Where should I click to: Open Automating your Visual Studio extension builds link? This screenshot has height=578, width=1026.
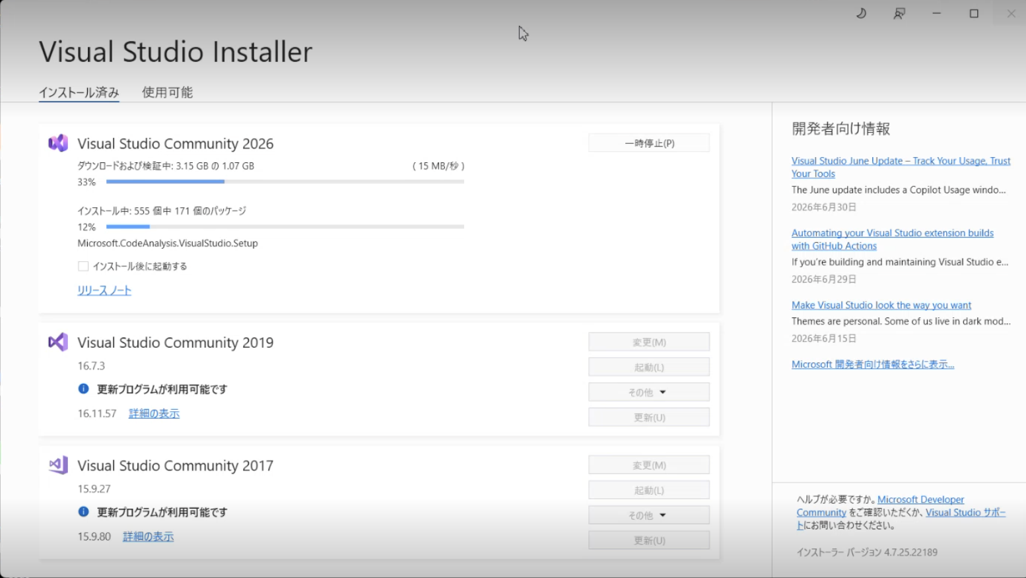coord(892,240)
